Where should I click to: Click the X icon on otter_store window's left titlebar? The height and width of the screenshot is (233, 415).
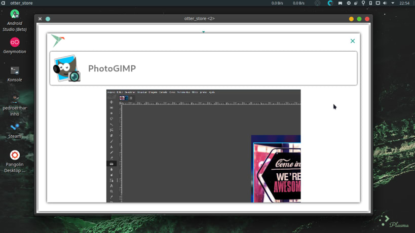40,19
